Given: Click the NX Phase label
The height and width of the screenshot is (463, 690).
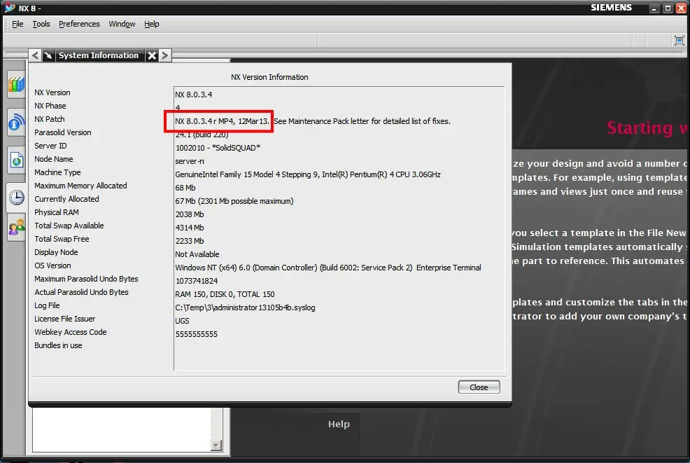Looking at the screenshot, I should click(50, 106).
